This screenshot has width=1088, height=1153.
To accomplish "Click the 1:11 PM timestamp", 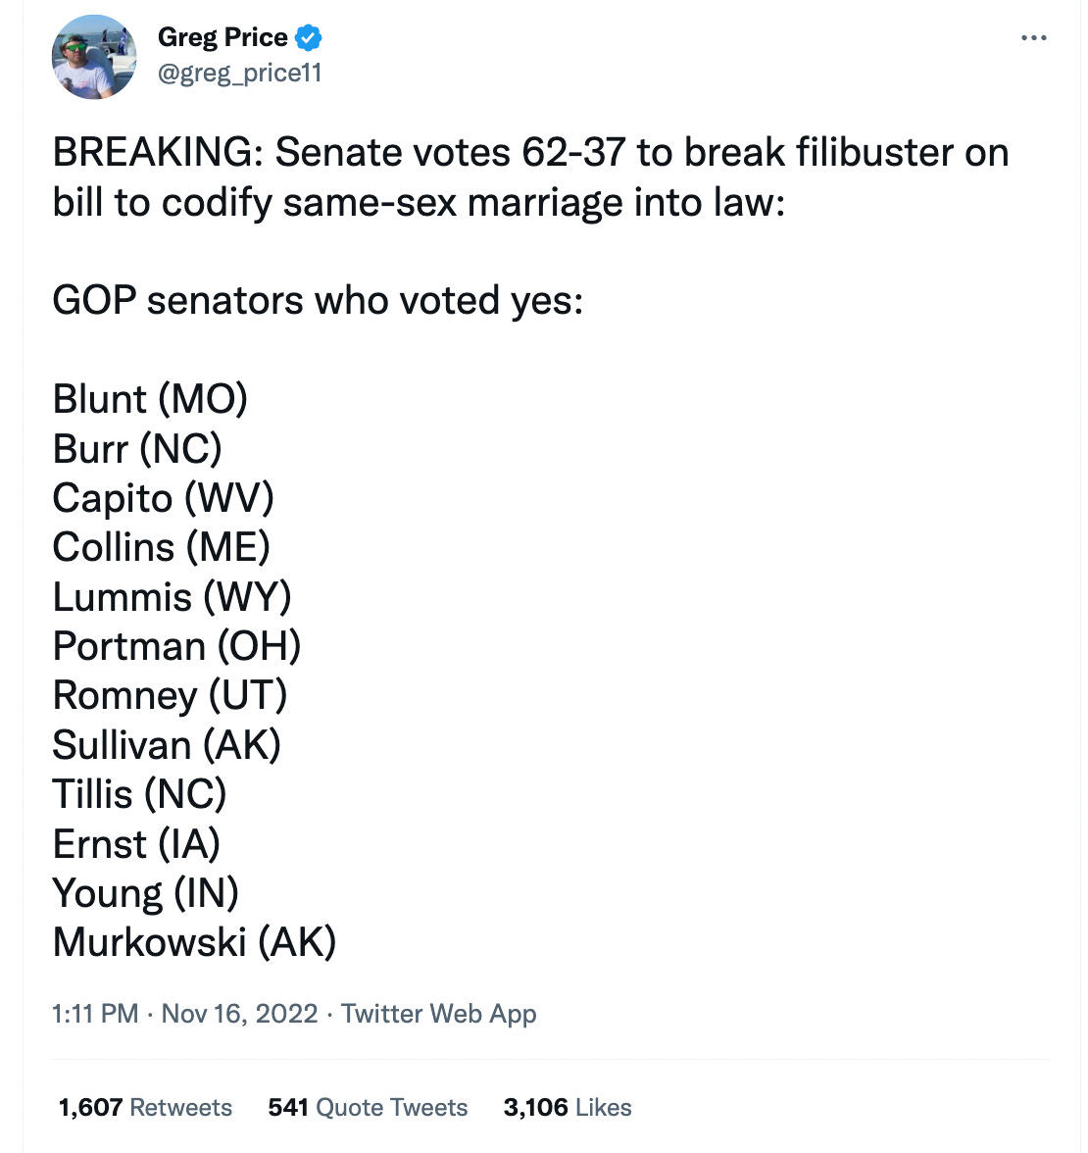I will pos(95,1014).
